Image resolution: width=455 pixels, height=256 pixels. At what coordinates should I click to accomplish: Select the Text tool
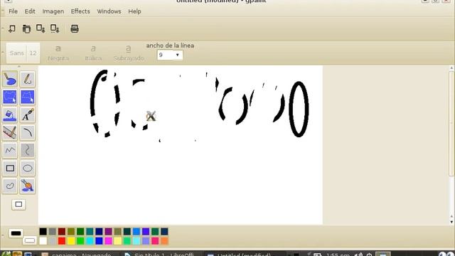click(28, 115)
